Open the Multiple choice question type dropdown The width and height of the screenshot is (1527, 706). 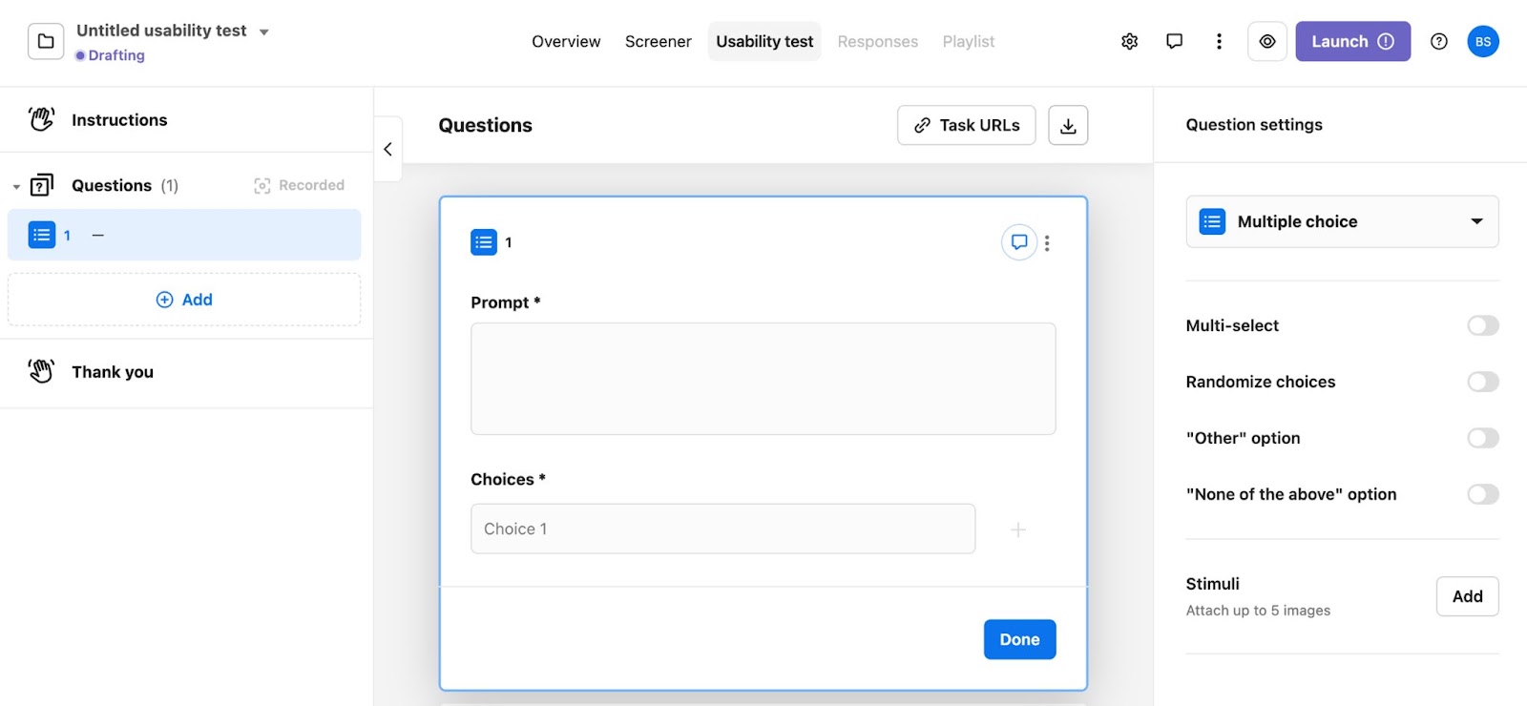pyautogui.click(x=1342, y=221)
